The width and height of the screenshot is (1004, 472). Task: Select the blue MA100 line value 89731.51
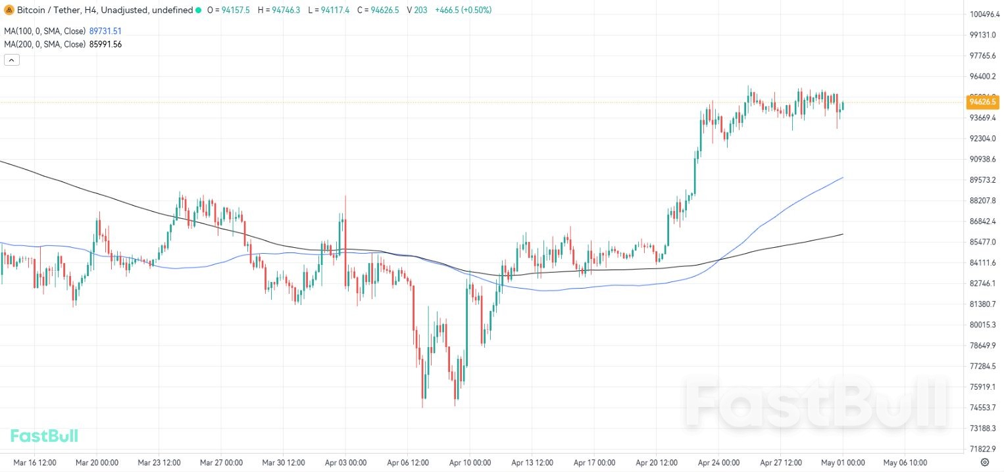(105, 31)
